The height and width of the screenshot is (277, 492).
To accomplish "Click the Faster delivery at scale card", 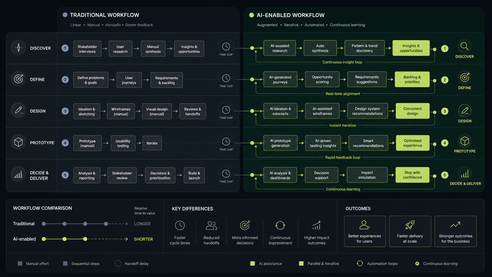I will 410,231.
